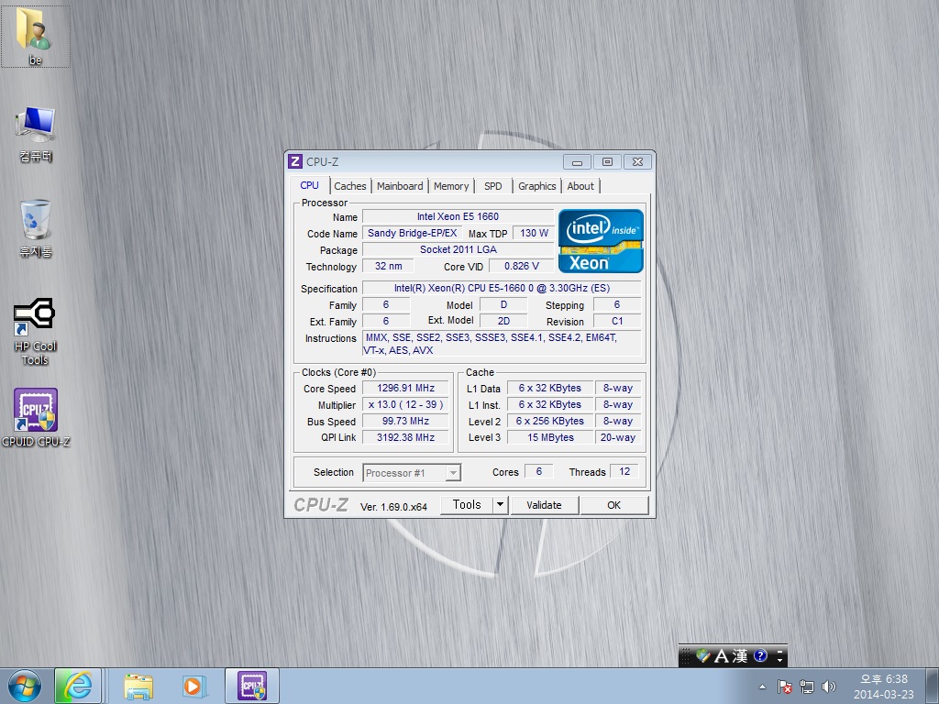Launch HP Cool Tools desktop shortcut
The width and height of the screenshot is (939, 704).
click(35, 331)
